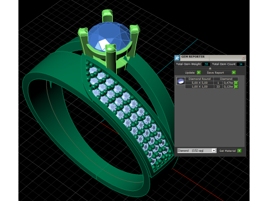Screen dimensions: 268x201
Task: Click the small collapse icon under gem totals
Action: point(210,68)
